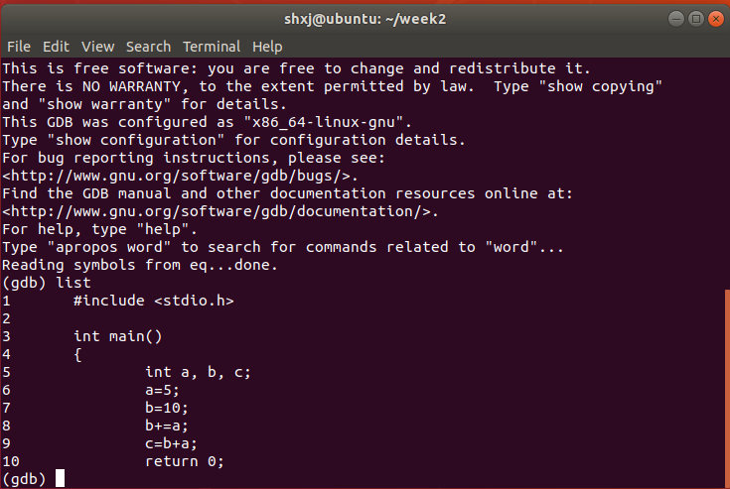
Task: Open the Help menu
Action: coord(267,47)
